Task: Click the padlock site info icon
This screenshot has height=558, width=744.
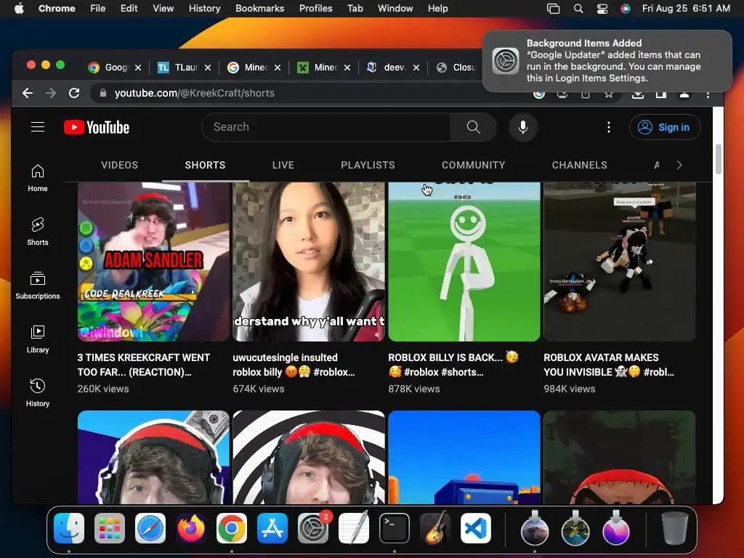Action: pos(103,93)
